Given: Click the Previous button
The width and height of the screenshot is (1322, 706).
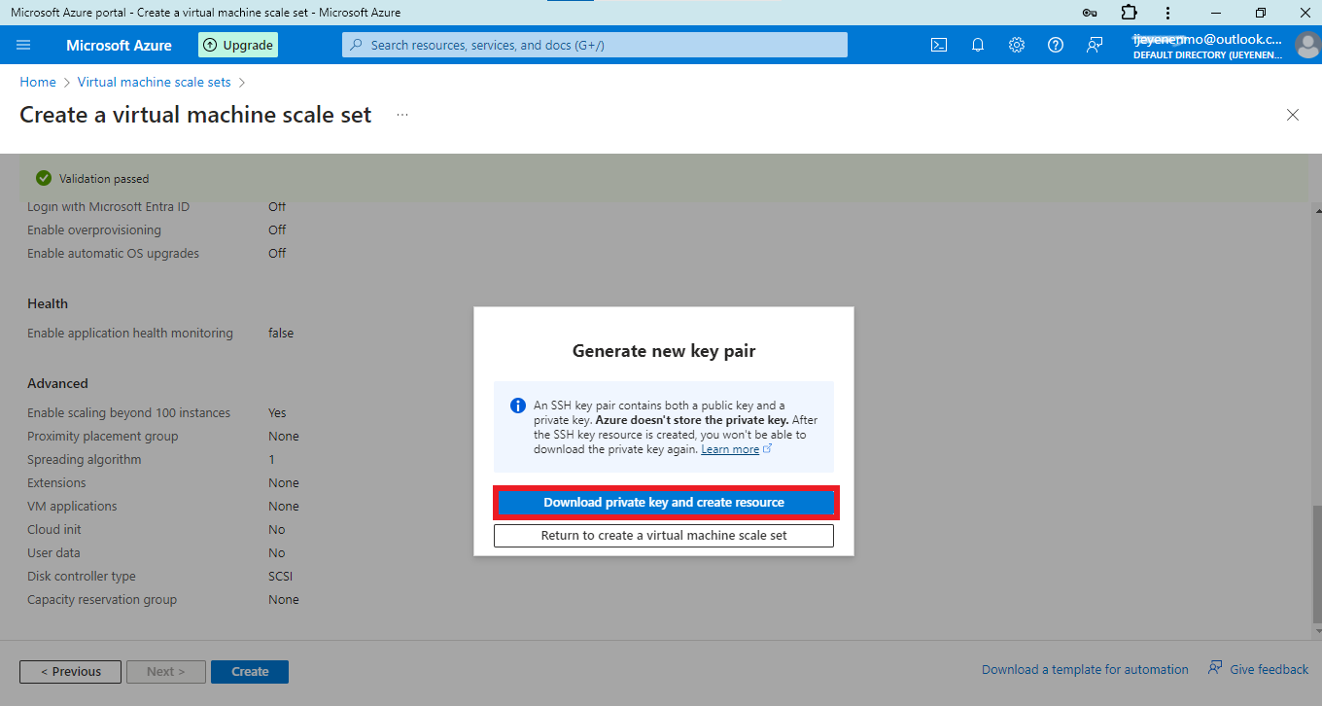Looking at the screenshot, I should [x=70, y=672].
